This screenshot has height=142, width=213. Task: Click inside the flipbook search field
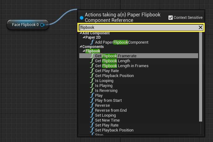(136, 28)
